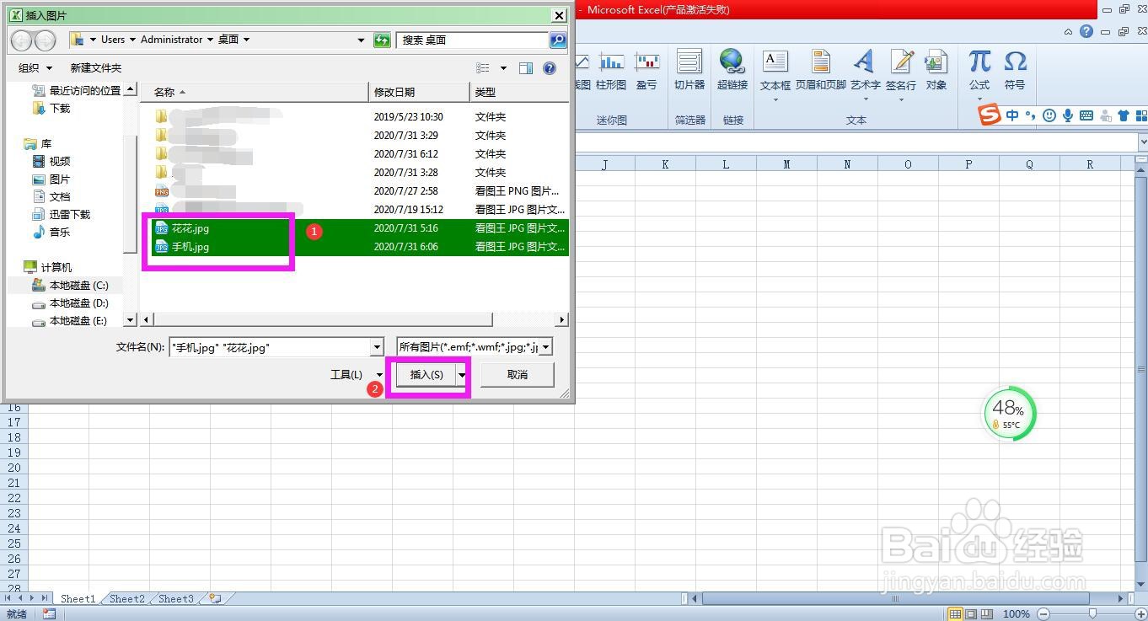
Task: Click the green refresh button in address bar
Action: click(382, 40)
